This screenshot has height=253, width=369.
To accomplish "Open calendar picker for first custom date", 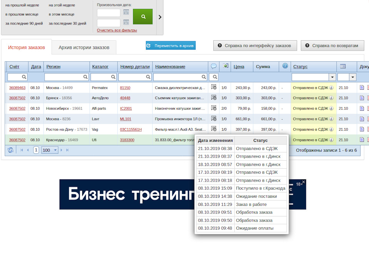I will point(126,12).
